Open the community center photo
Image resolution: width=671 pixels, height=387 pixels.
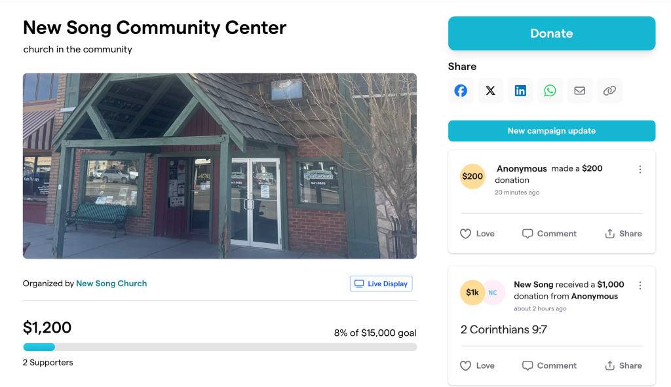tap(220, 166)
